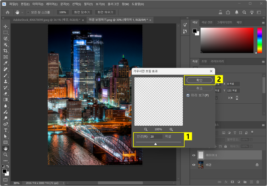Open the Hand tool preset dropdown arrow

[x=22, y=12]
